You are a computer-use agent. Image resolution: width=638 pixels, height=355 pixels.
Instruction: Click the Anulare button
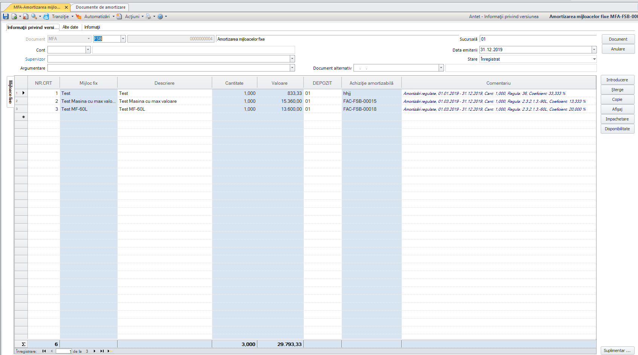[618, 49]
